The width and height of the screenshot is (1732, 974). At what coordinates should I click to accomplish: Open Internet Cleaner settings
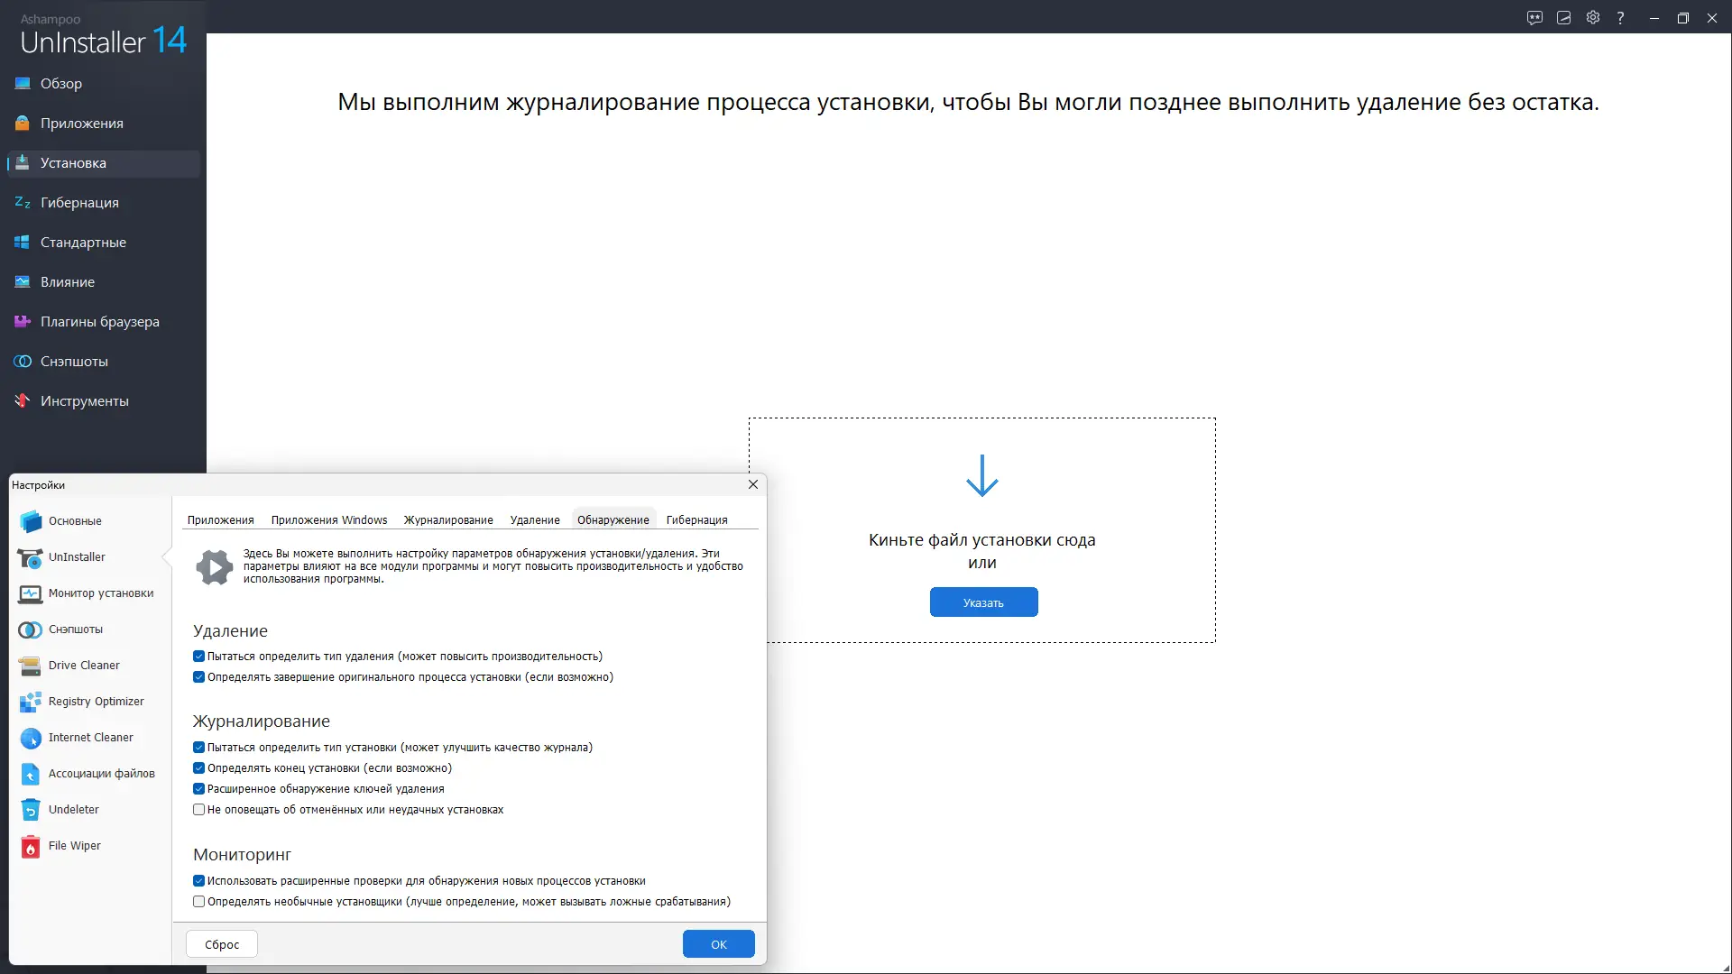pos(90,738)
